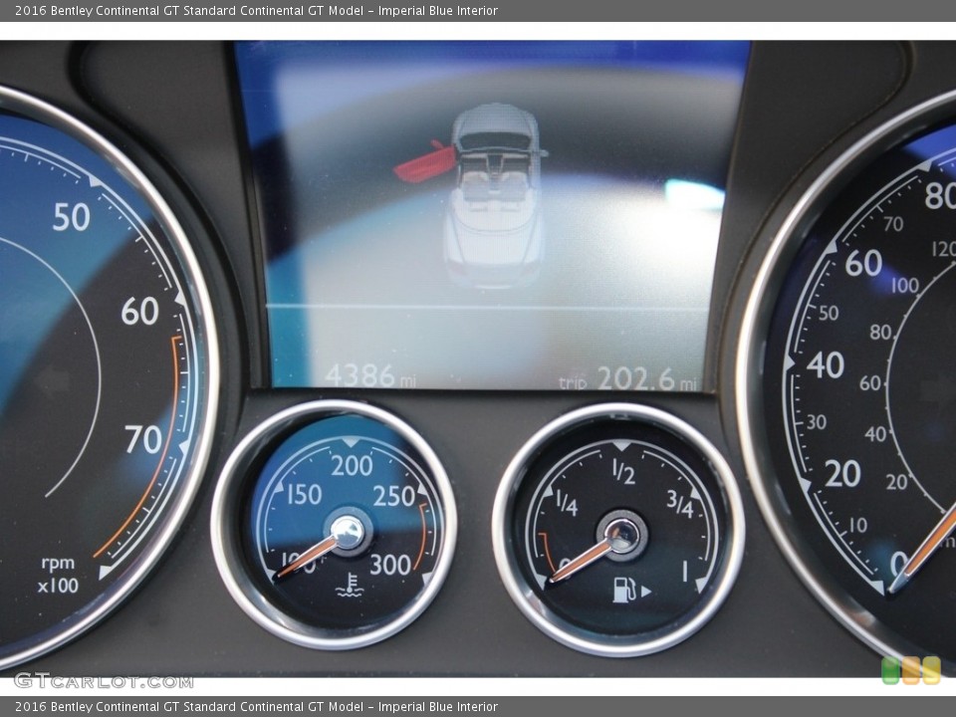Viewport: 956px width, 717px height.
Task: Click the large 60 on speedometer
Action: [x=863, y=263]
